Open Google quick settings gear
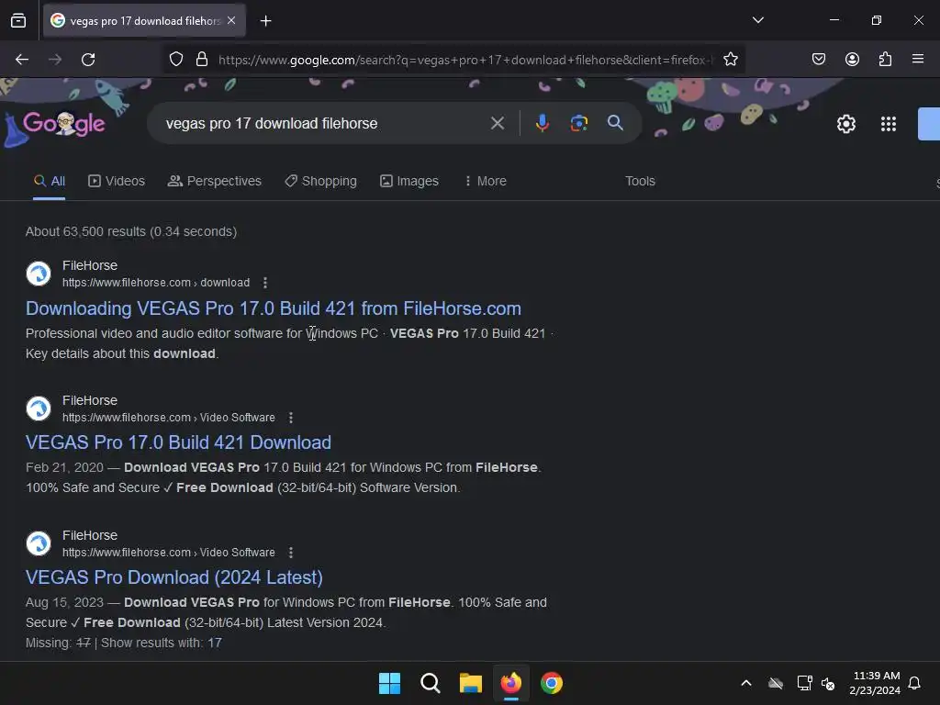Image resolution: width=940 pixels, height=705 pixels. (845, 124)
